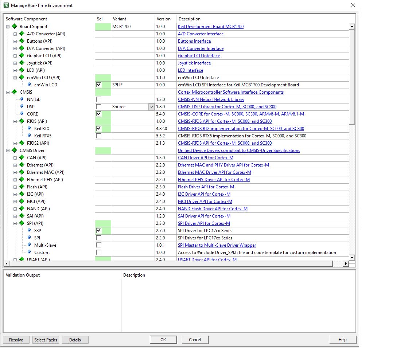Screen dimensions: 420x348
Task: Click the blue gem icon beside emWin LCD
Action: pyautogui.click(x=29, y=84)
